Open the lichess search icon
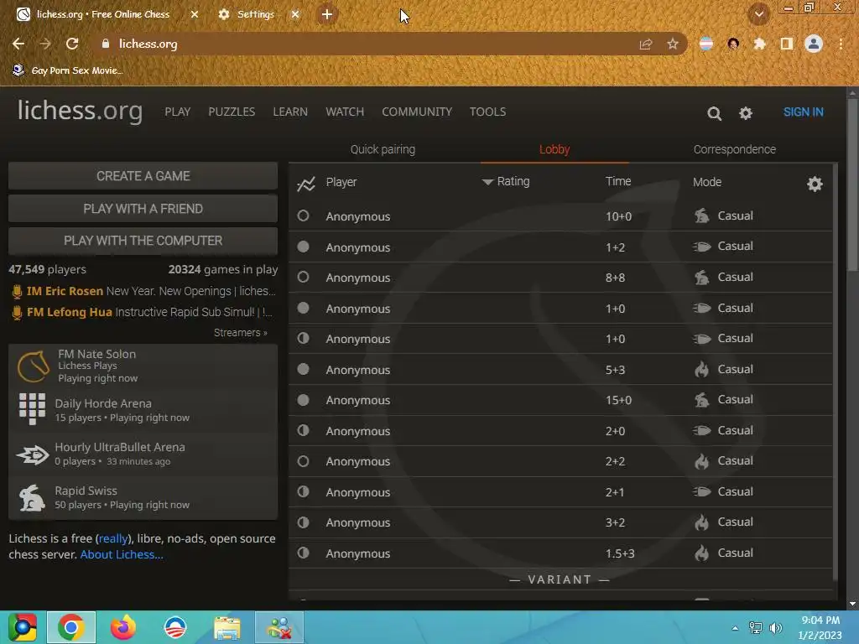 coord(714,113)
